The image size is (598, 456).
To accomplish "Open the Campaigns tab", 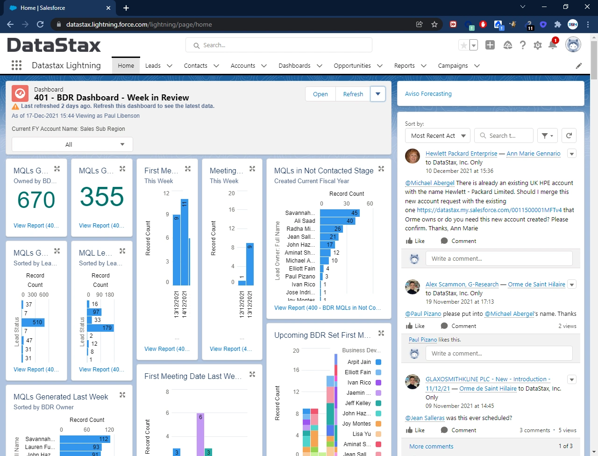I will (x=453, y=66).
